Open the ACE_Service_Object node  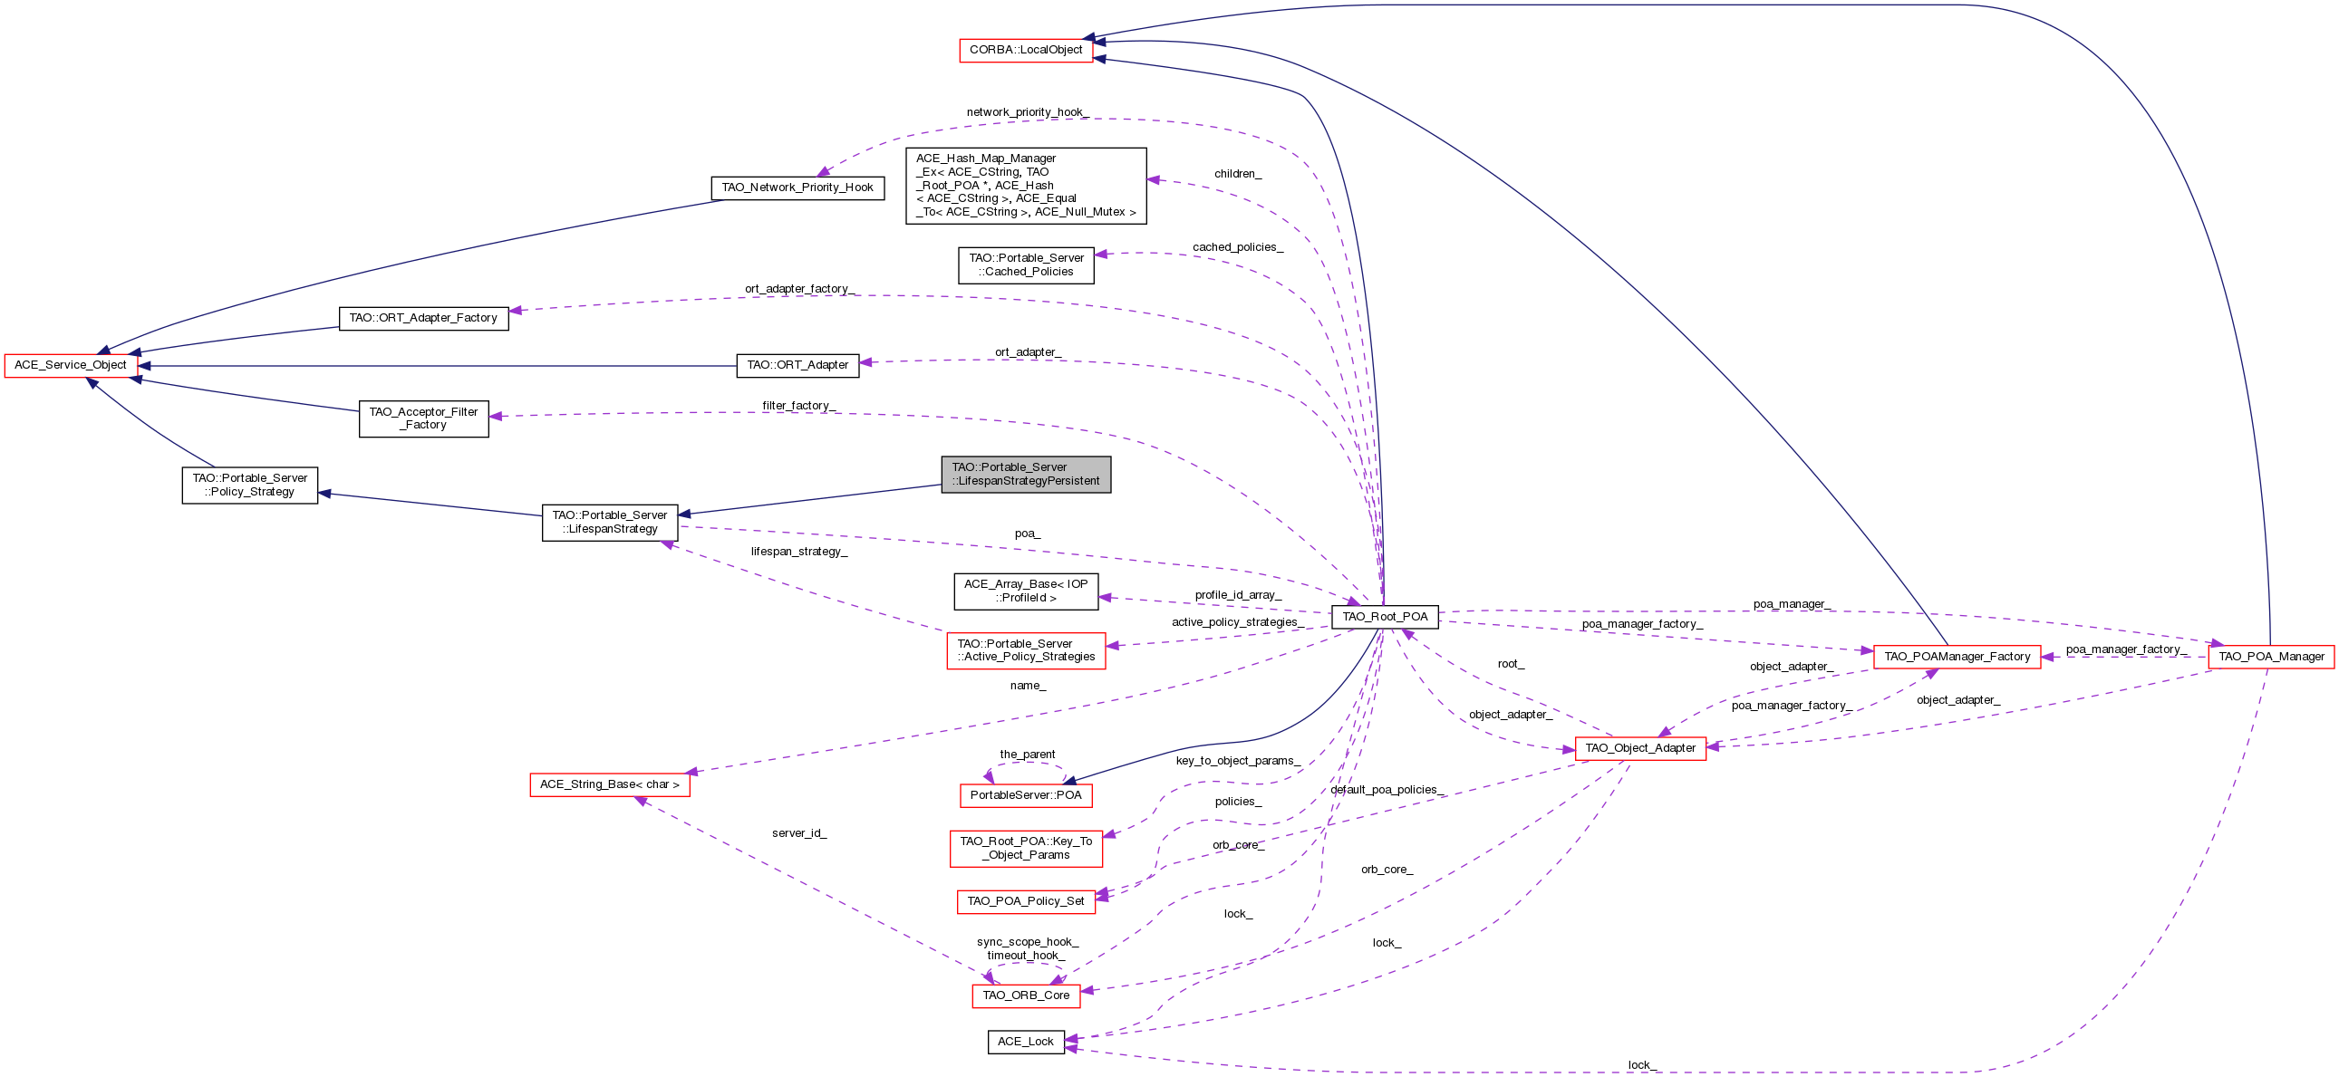[71, 365]
